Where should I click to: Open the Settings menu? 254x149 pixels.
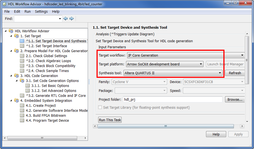coord(41,12)
